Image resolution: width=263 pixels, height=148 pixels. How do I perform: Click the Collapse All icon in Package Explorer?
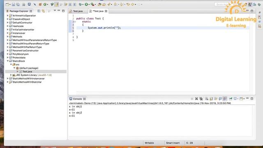(39, 11)
